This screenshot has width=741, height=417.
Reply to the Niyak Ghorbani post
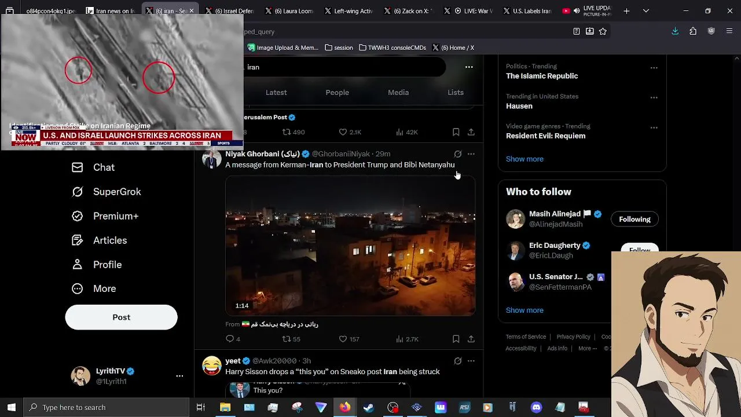(233, 339)
